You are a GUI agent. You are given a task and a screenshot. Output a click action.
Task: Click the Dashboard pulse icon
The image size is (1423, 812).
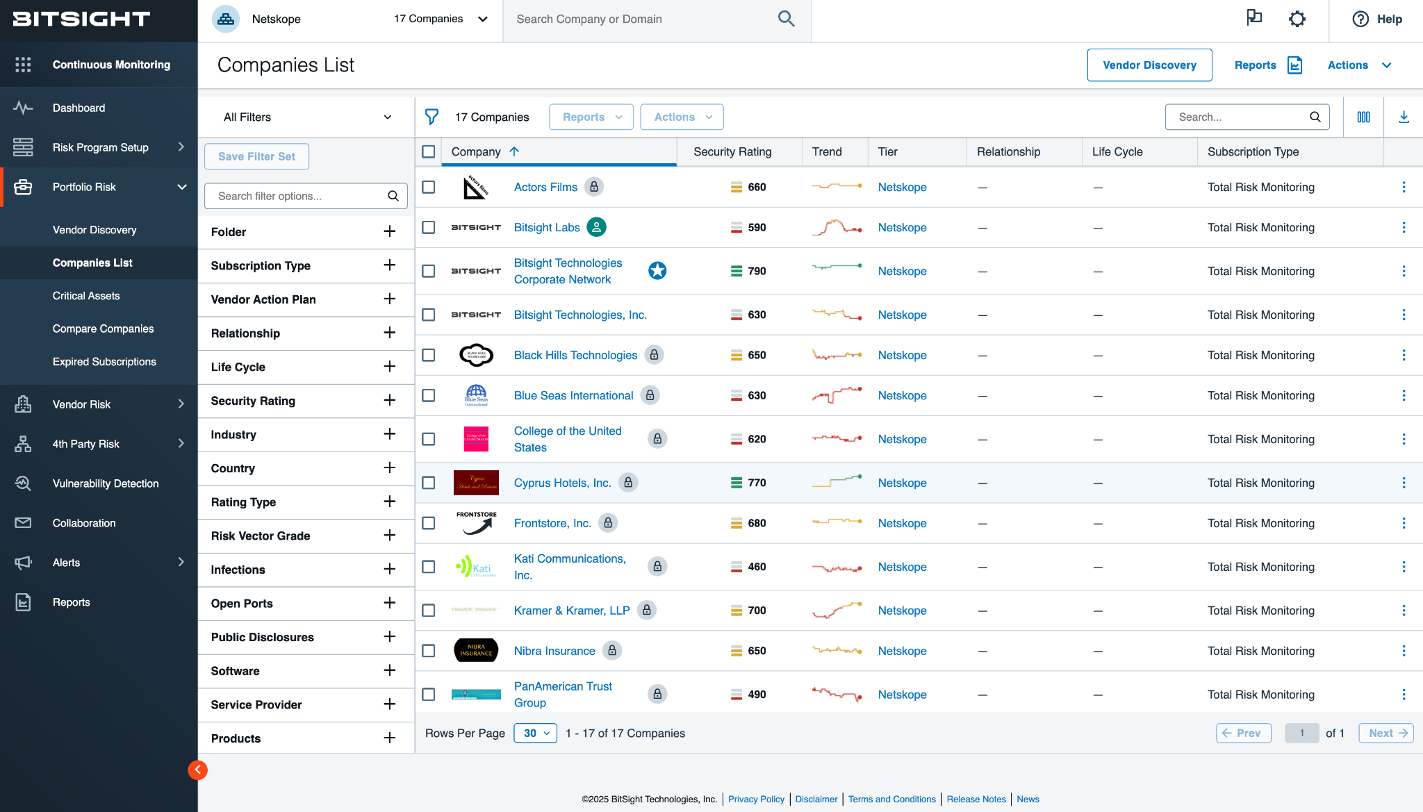click(x=23, y=108)
